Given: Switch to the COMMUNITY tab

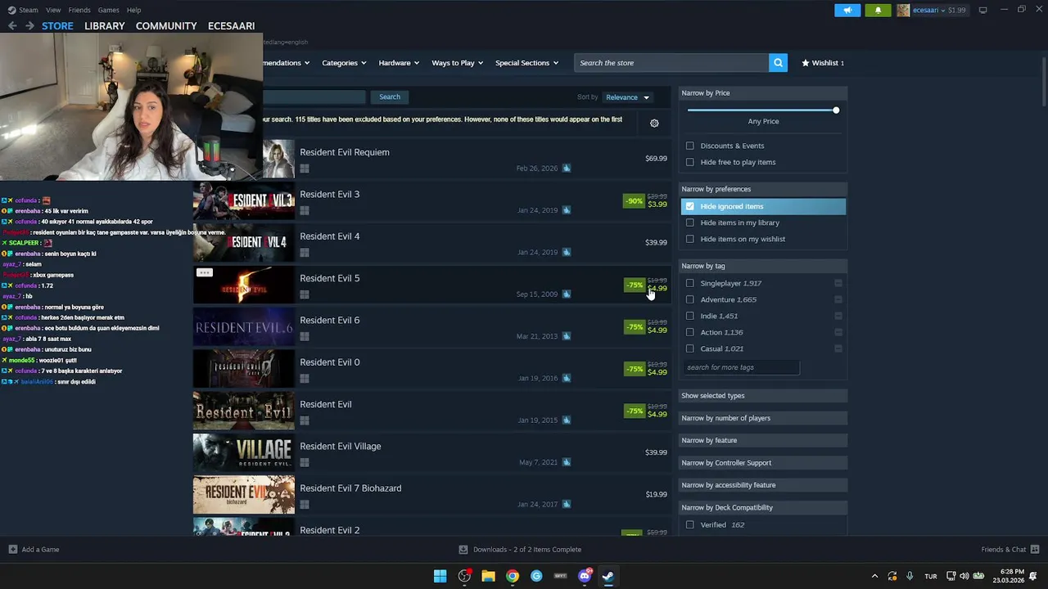Looking at the screenshot, I should coord(166,26).
